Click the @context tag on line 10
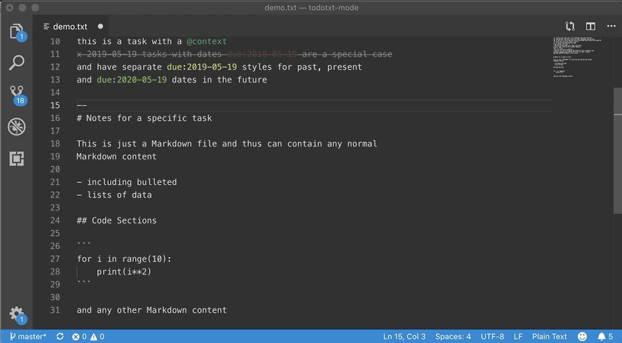The height and width of the screenshot is (343, 622). click(207, 41)
